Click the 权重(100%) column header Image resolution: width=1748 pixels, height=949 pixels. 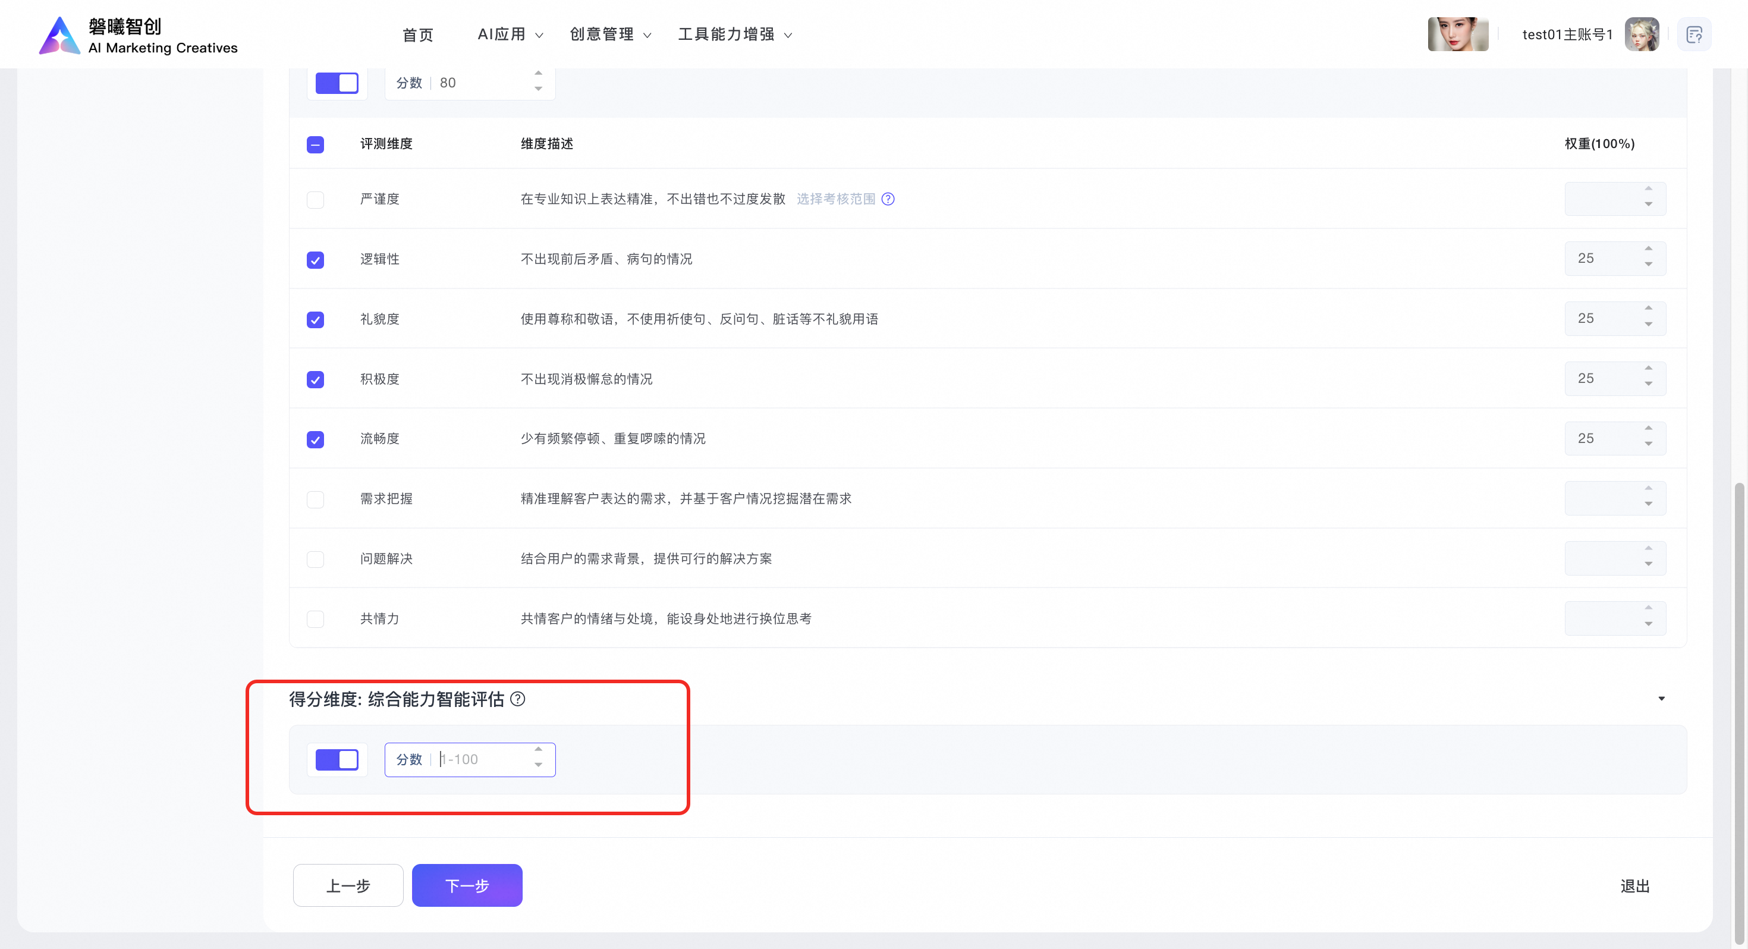pyautogui.click(x=1599, y=144)
